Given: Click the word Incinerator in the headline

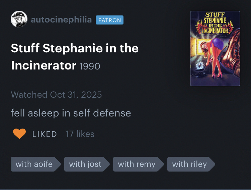Looking at the screenshot, I should tap(44, 65).
